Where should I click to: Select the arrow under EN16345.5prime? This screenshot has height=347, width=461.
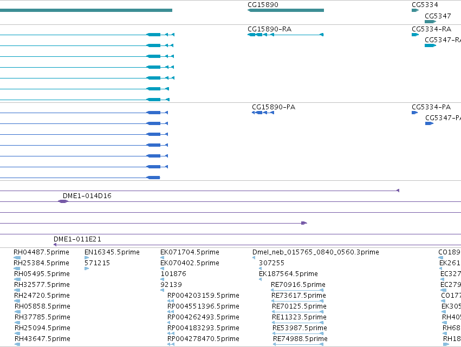87,258
